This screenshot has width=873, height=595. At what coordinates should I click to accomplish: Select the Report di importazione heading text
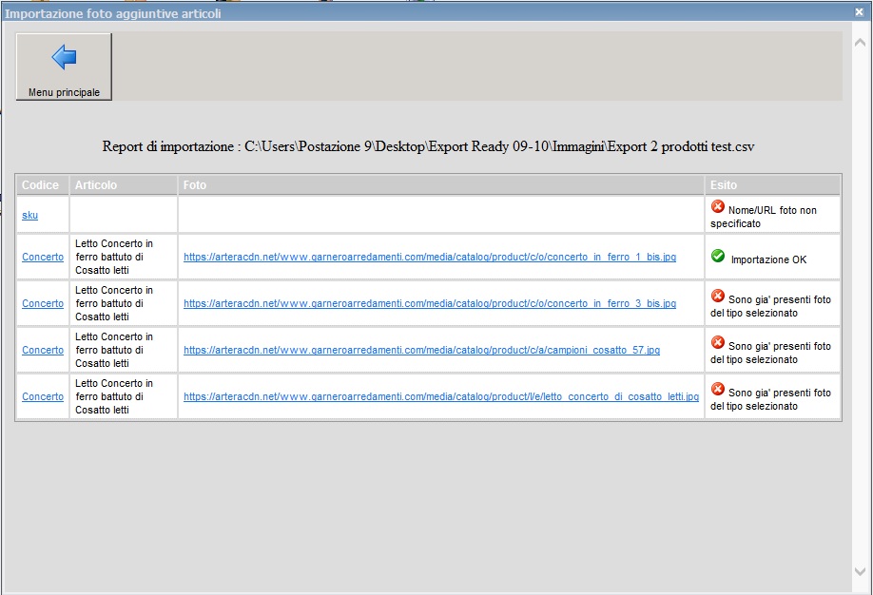click(428, 146)
